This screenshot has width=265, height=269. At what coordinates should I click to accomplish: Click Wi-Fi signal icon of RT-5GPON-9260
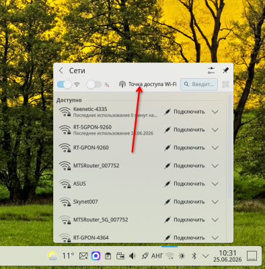[65, 130]
